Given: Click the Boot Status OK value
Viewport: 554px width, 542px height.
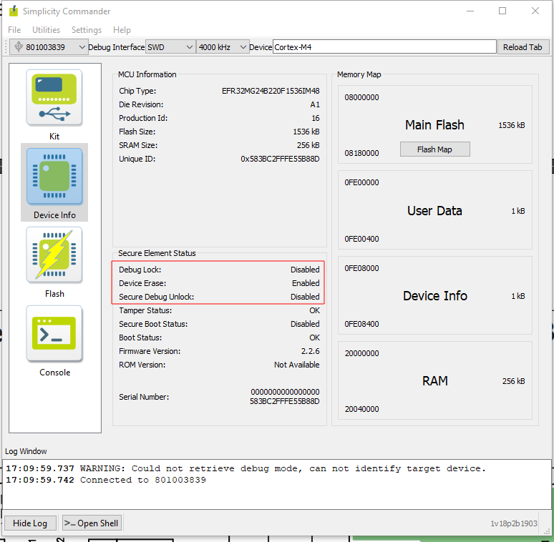Looking at the screenshot, I should pyautogui.click(x=314, y=337).
